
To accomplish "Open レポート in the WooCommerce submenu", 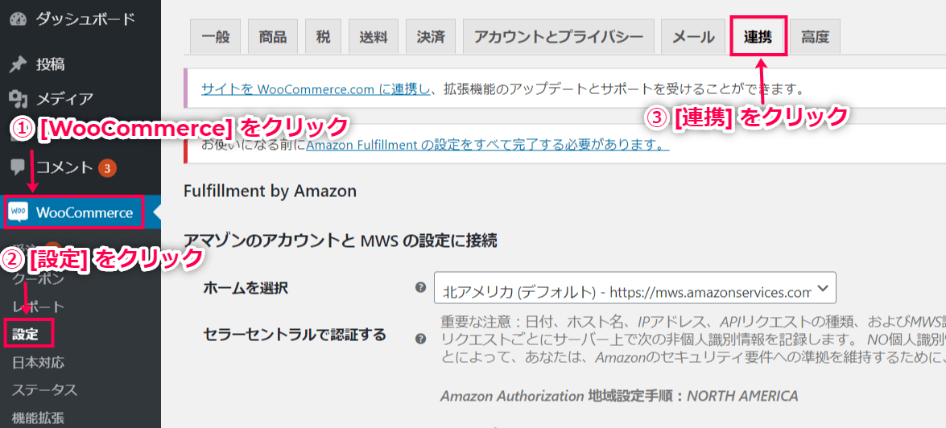I will tap(39, 307).
